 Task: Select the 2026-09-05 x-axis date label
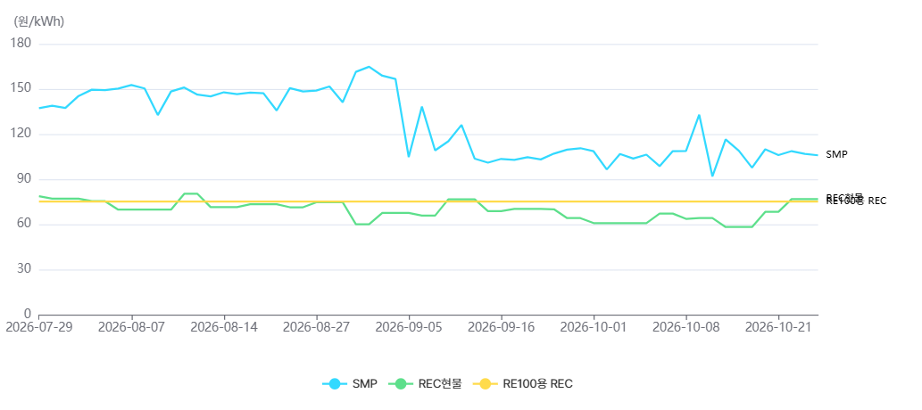410,326
